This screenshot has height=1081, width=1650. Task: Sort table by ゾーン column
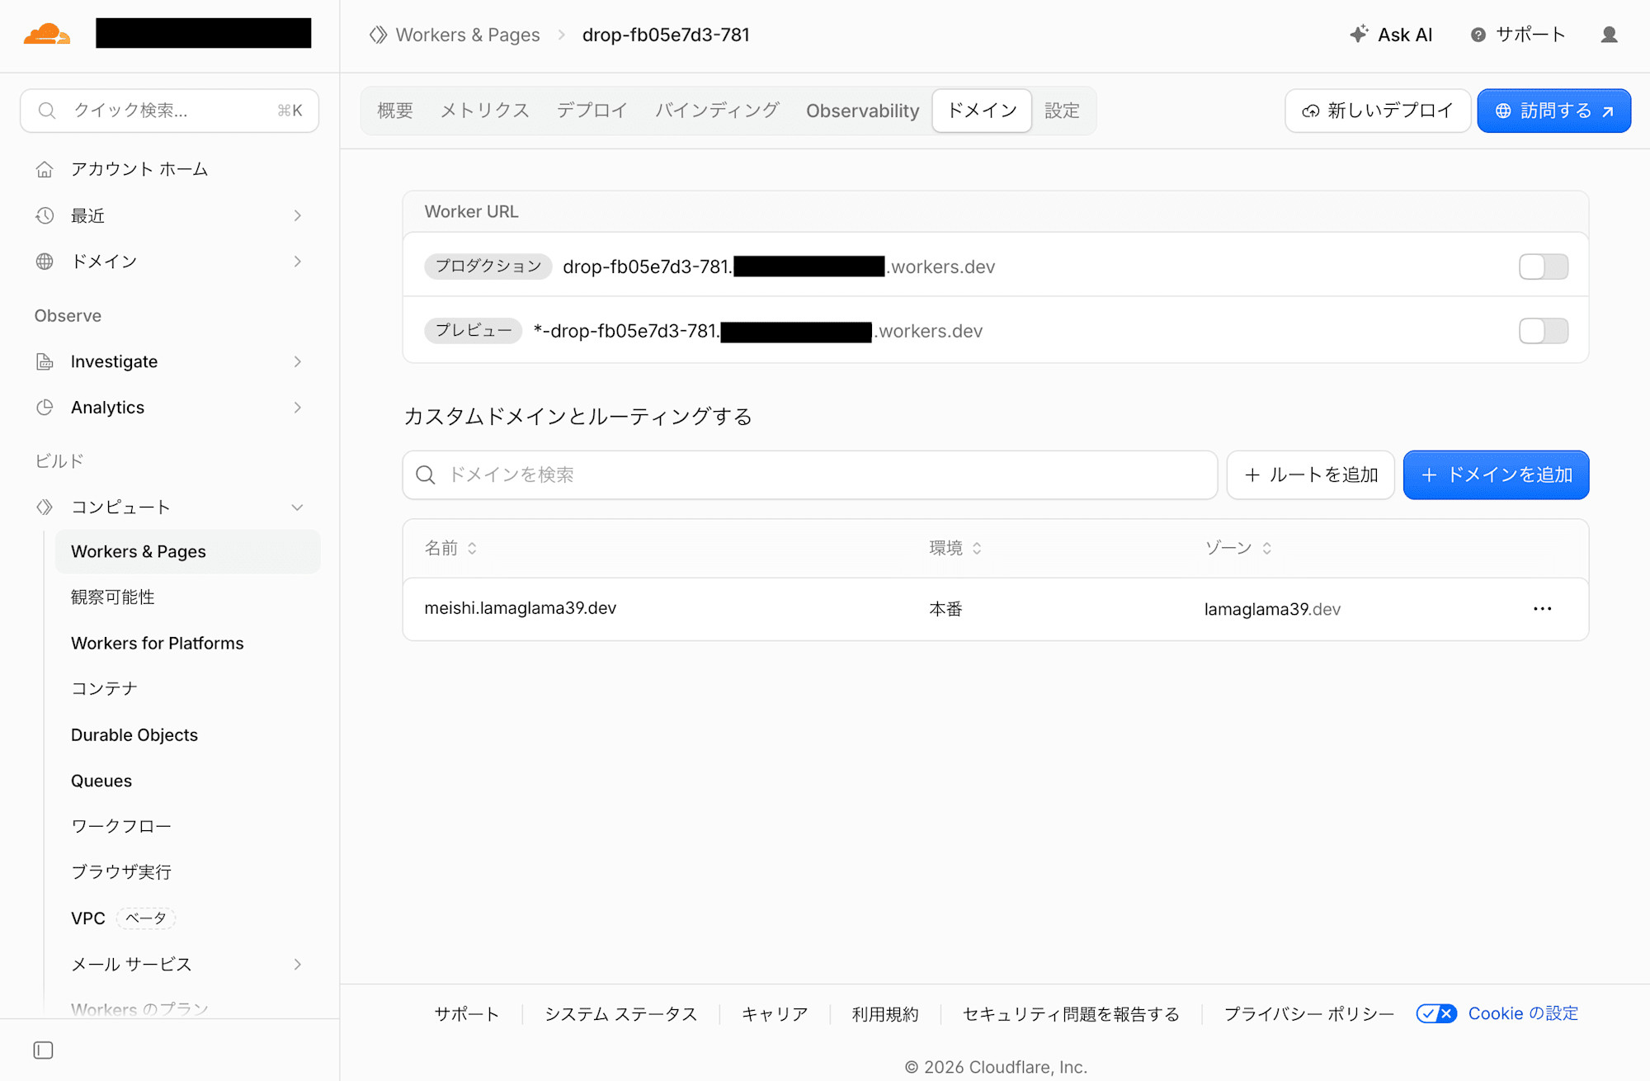click(1238, 548)
